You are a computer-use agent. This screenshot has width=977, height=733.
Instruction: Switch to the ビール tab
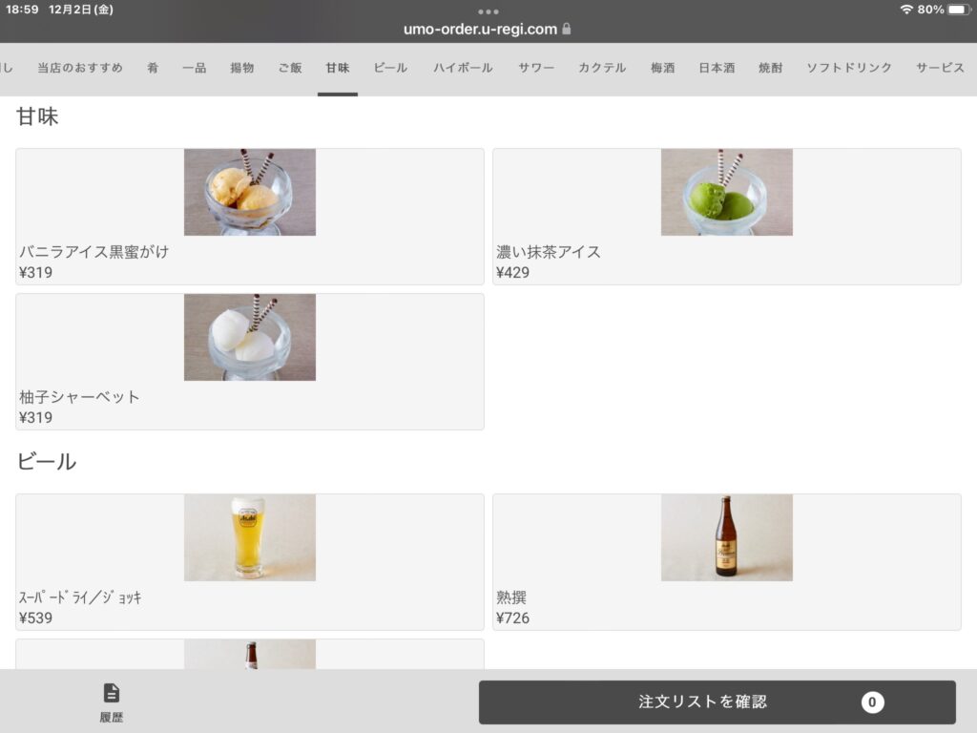(390, 68)
